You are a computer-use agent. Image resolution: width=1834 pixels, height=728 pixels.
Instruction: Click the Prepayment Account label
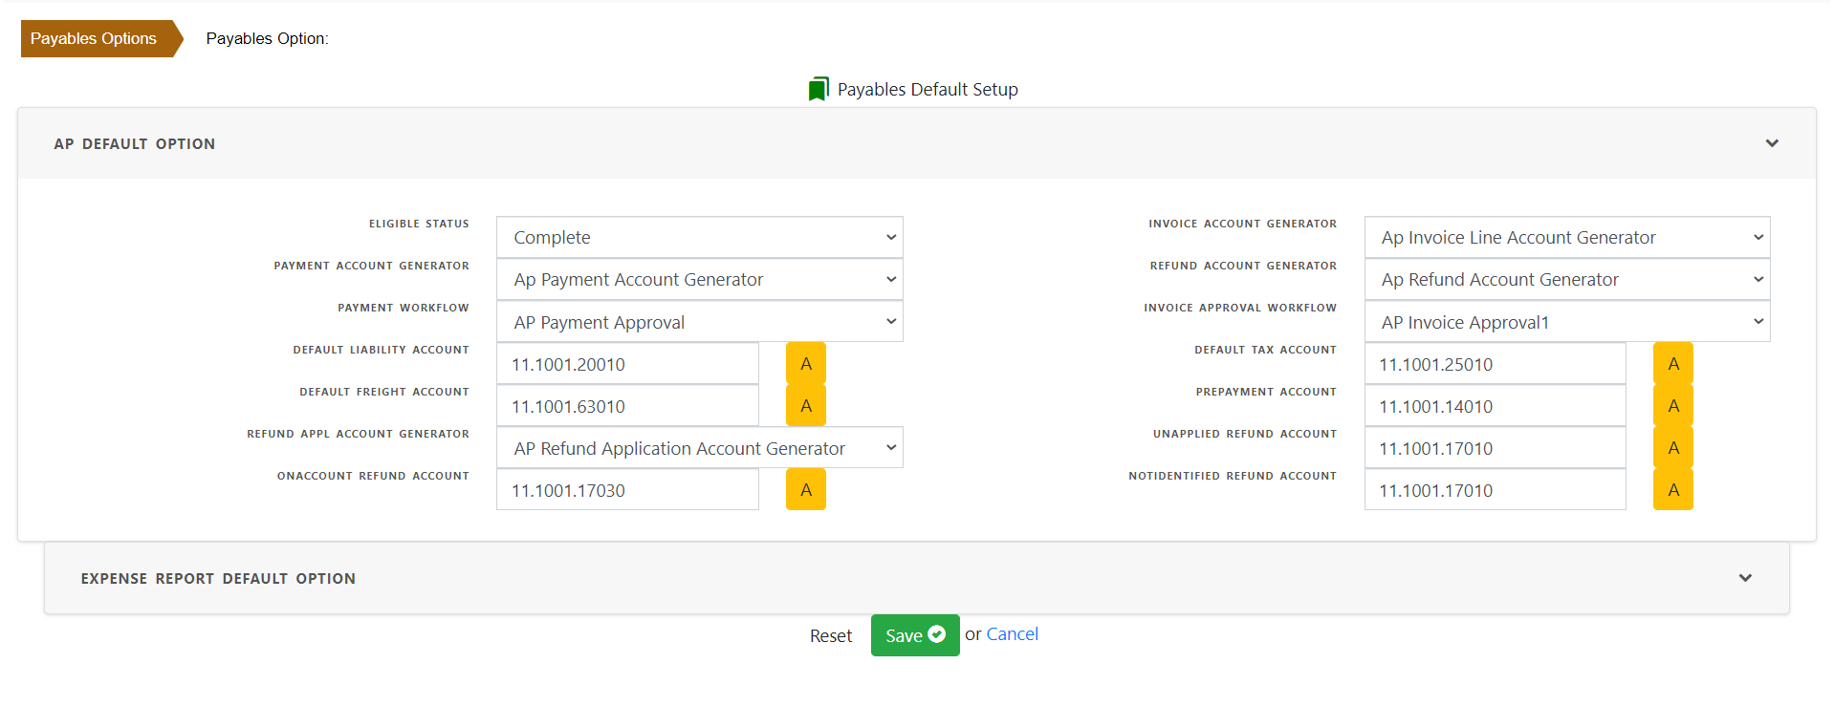tap(1266, 392)
